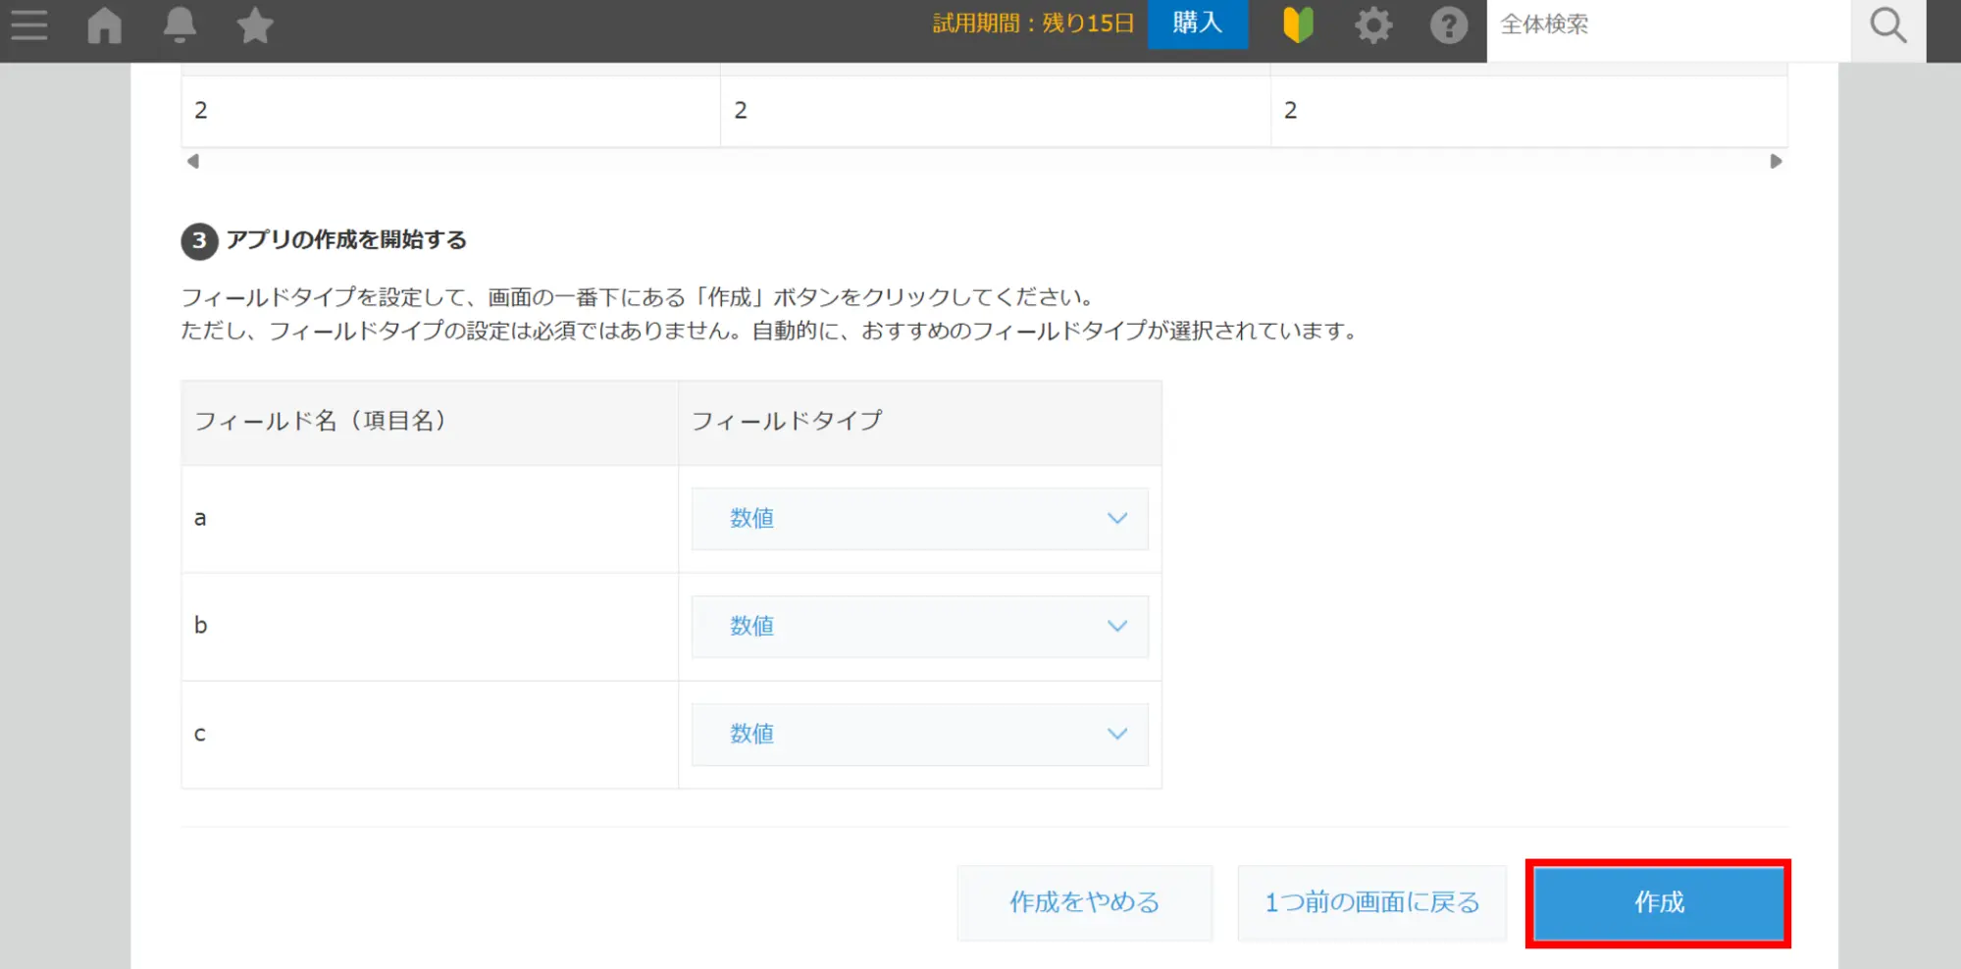
Task: Expand field type dropdown for field a
Action: (x=919, y=518)
